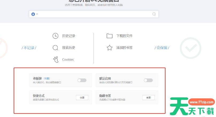The width and height of the screenshot is (216, 117).
Task: Click the search engine paw icon
Action: click(33, 14)
